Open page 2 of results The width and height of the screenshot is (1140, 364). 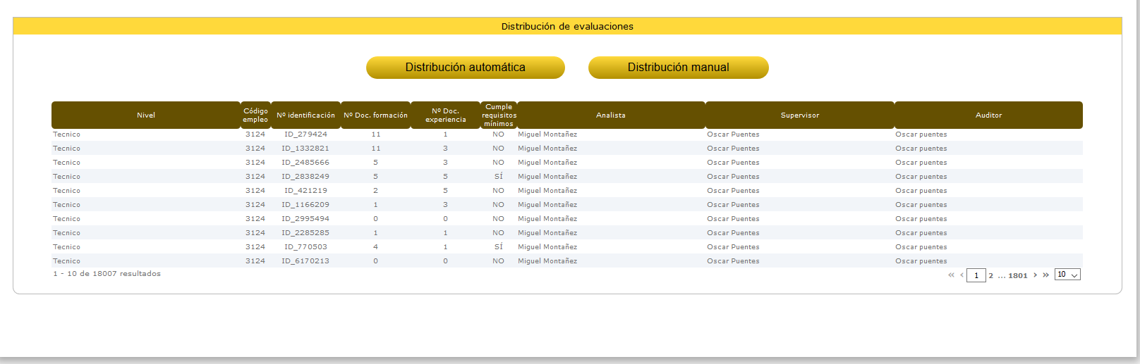tap(990, 276)
